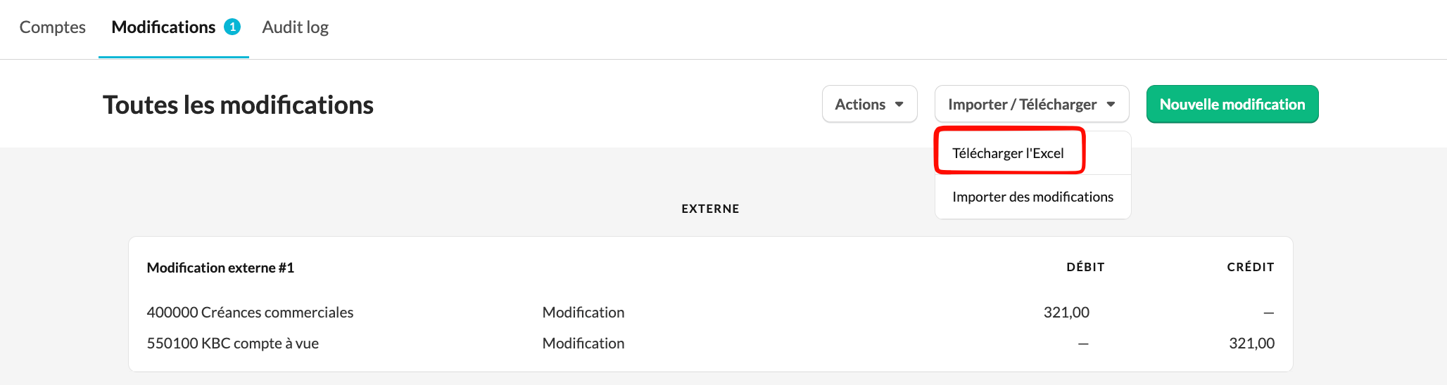1447x385 pixels.
Task: Collapse the Importer / Télécharger dropdown
Action: click(x=1022, y=104)
